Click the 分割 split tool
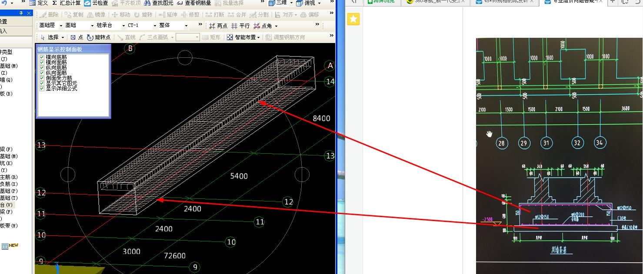The image size is (643, 274). point(260,15)
